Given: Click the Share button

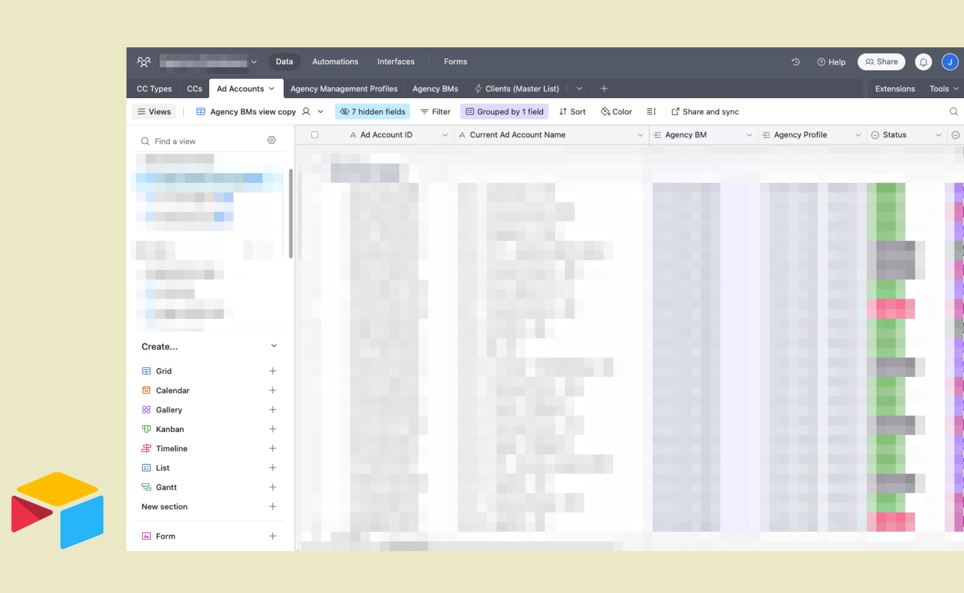Looking at the screenshot, I should coord(881,62).
